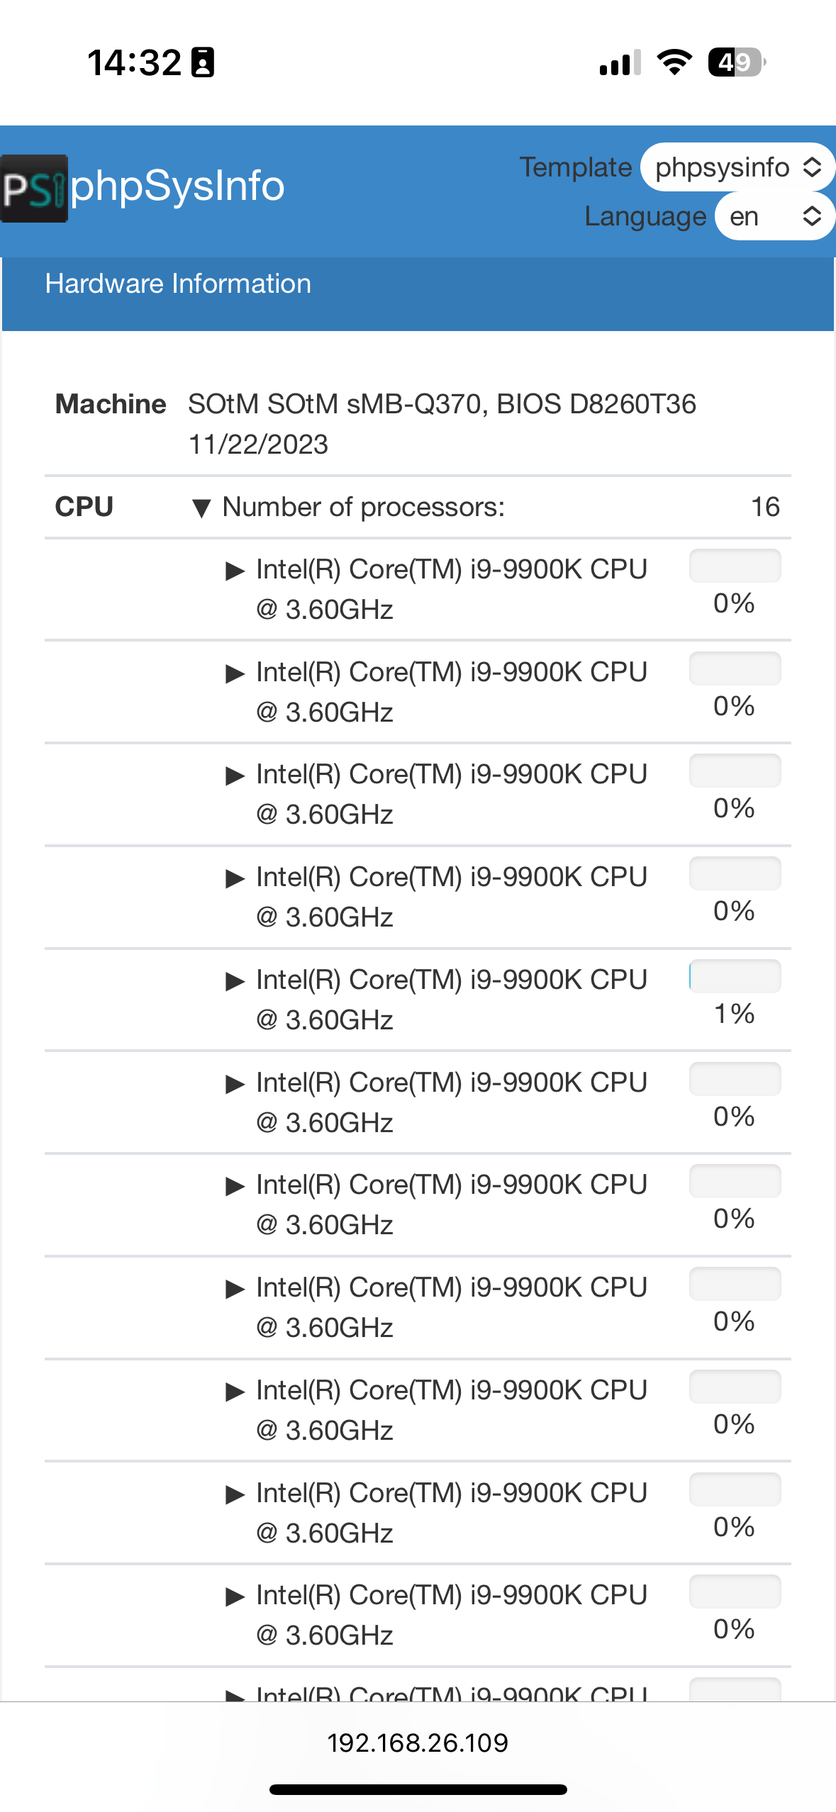Tap the 14:32 clock in status bar
Viewport: 836px width, 1812px height.
tap(134, 62)
